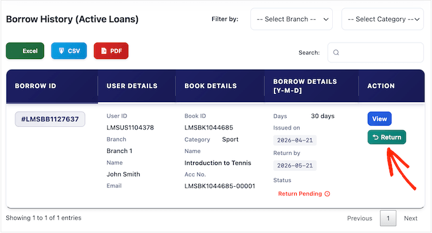432x233 pixels.
Task: Click the PDF file icon
Action: [104, 51]
